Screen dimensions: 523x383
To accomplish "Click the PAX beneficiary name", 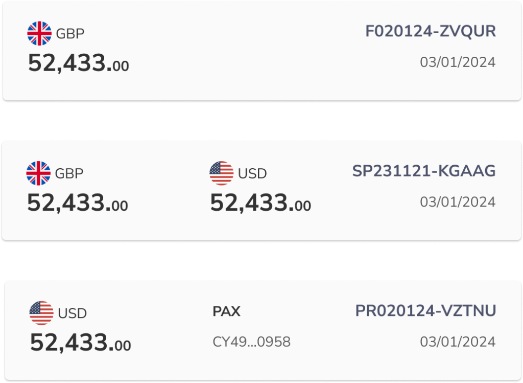I will [x=226, y=311].
